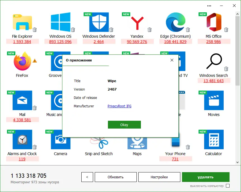Click trash bin next to Edge (Chromium)

point(188,30)
